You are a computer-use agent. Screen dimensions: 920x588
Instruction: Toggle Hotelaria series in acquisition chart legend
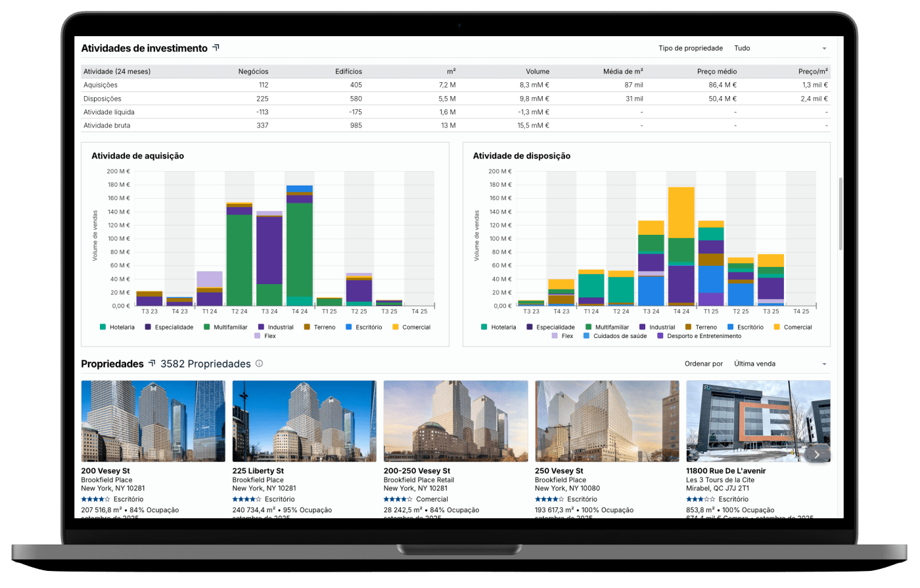(x=103, y=327)
